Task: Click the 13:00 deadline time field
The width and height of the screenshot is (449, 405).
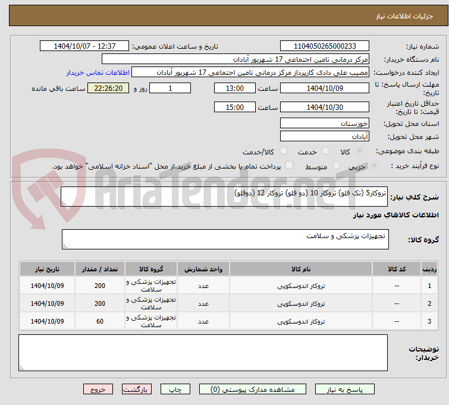Action: coord(235,88)
